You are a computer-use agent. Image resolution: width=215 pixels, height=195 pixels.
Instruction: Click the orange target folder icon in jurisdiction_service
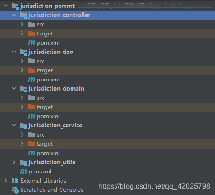(x=32, y=144)
